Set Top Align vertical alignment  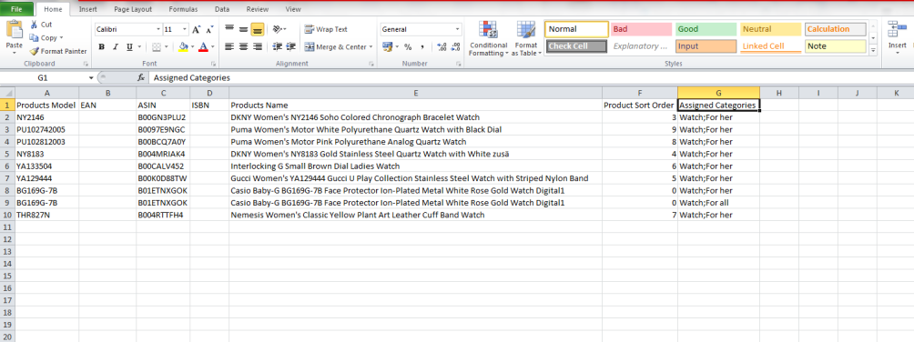click(x=229, y=28)
